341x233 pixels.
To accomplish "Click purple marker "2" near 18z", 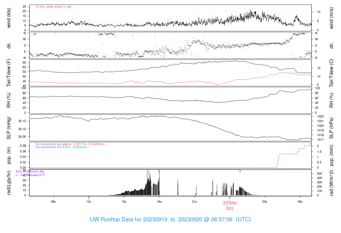I will click(x=159, y=171).
